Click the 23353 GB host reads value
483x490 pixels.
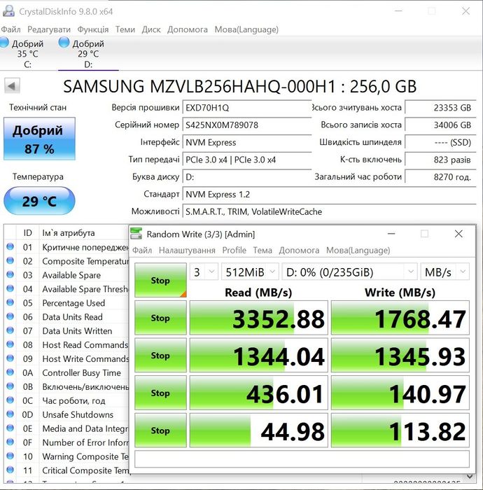coord(440,108)
